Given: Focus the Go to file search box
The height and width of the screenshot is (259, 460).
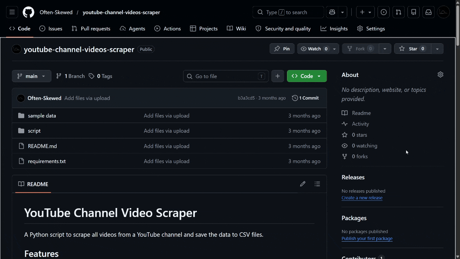Looking at the screenshot, I should click(226, 76).
